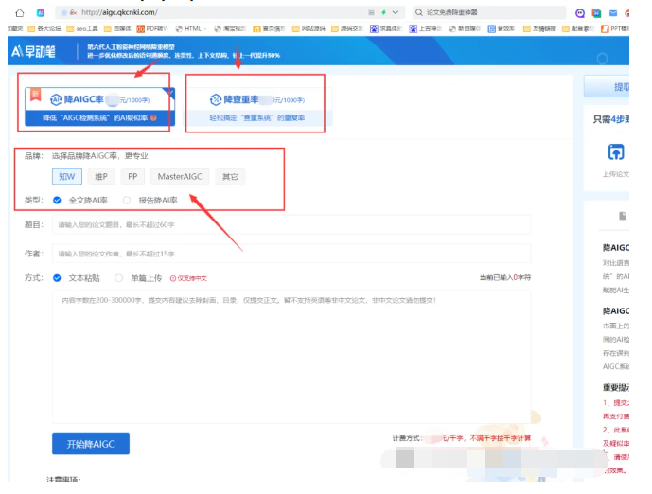Open the colorful grid extension icon
Image resolution: width=652 pixels, height=494 pixels.
pyautogui.click(x=596, y=13)
